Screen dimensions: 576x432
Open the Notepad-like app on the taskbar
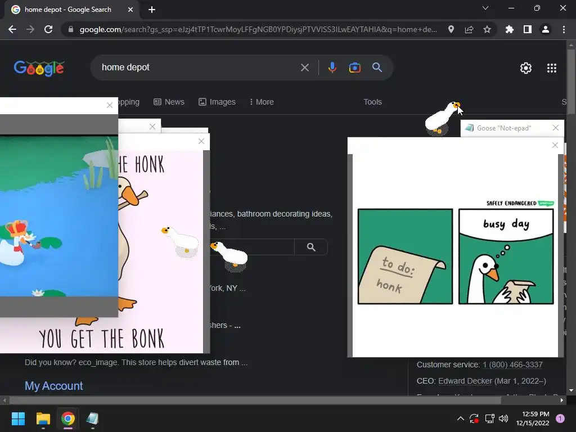pyautogui.click(x=93, y=418)
